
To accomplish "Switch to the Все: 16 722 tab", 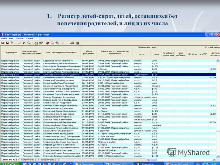I will [x=10, y=159].
